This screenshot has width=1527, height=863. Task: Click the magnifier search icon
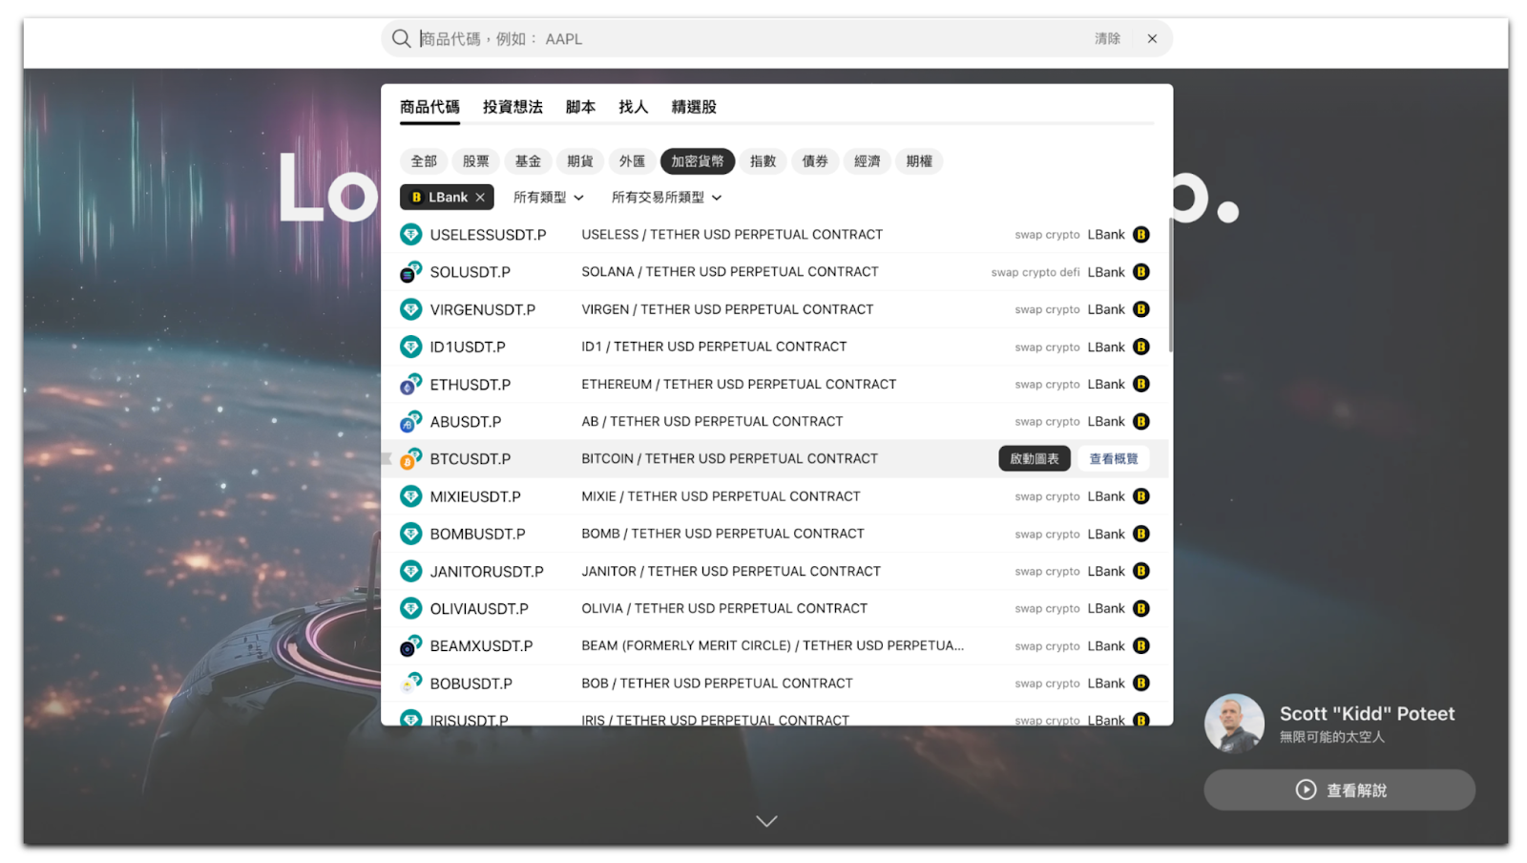pyautogui.click(x=401, y=38)
